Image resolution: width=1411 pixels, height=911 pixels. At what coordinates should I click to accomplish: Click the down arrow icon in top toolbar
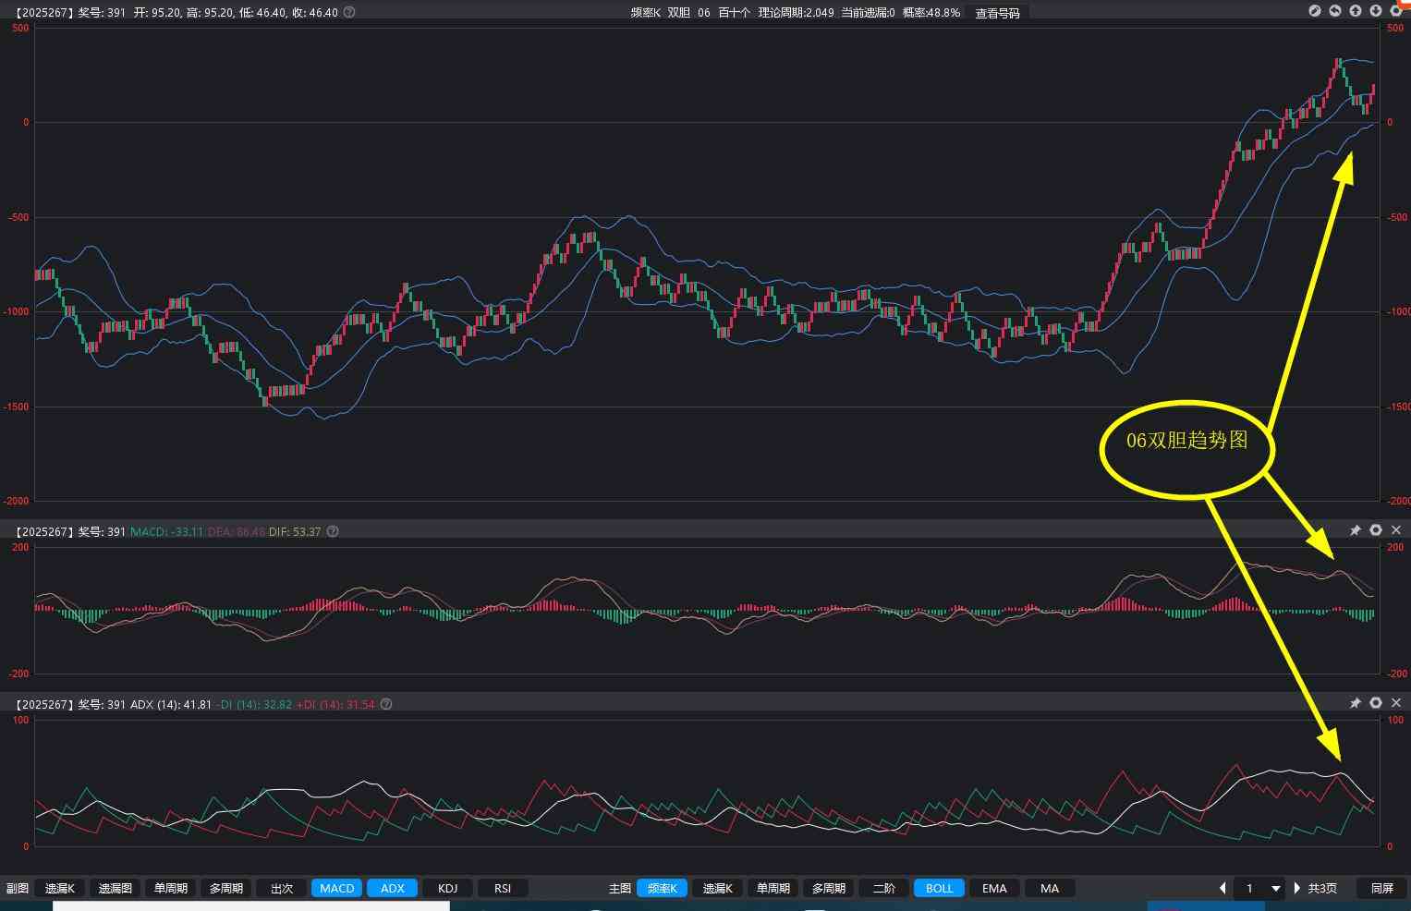coord(1376,11)
